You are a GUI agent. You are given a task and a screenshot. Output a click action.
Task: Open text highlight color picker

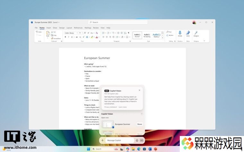[94, 37]
